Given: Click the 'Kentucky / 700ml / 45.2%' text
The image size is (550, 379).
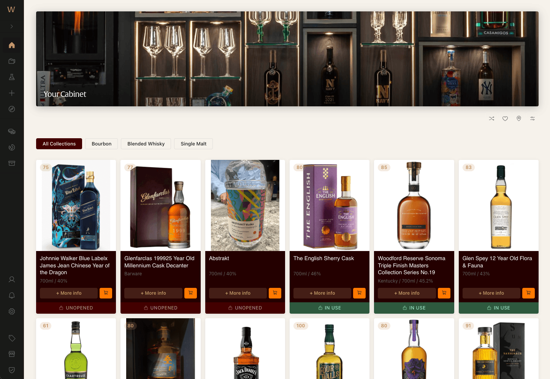Looking at the screenshot, I should click(x=405, y=281).
